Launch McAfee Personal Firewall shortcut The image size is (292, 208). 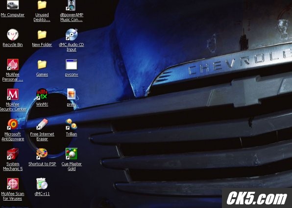point(13,65)
